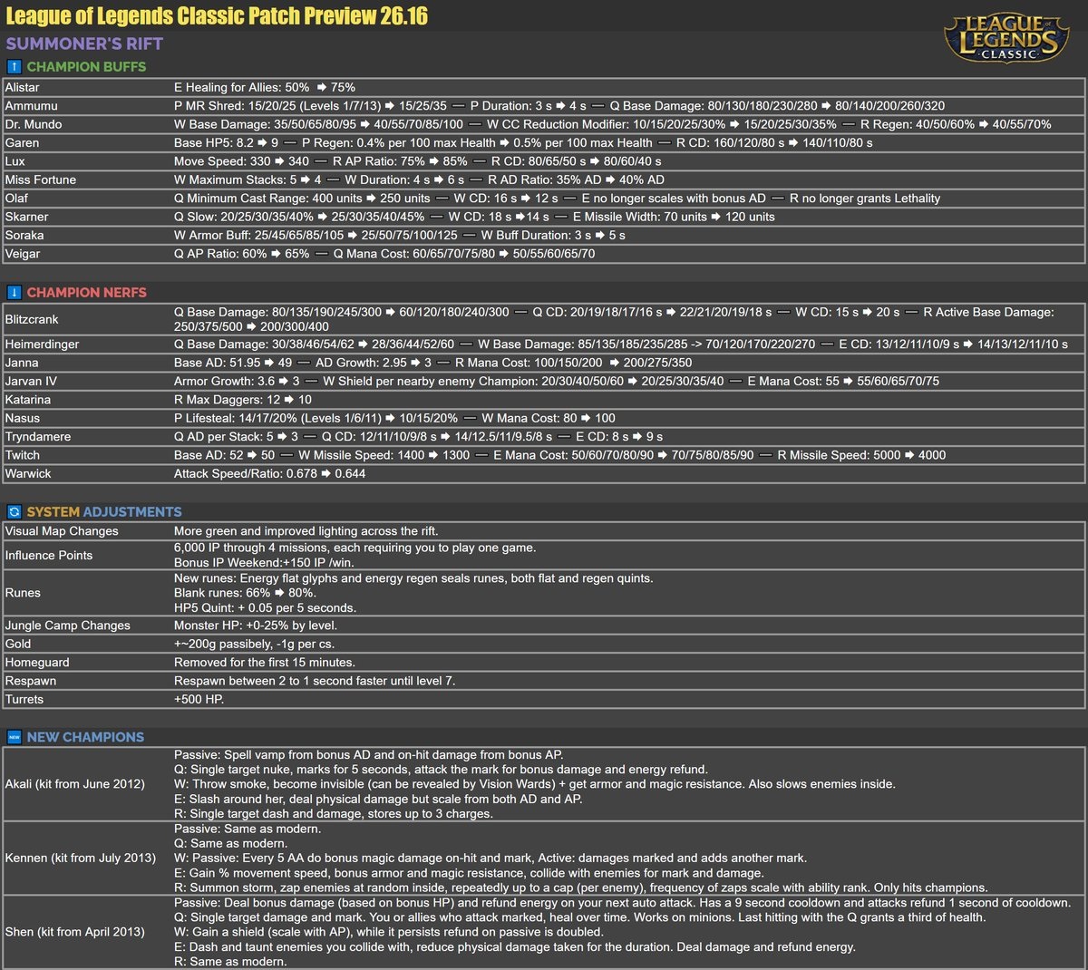Click the Runes row label
Screen dimensions: 1088x970
(x=23, y=593)
